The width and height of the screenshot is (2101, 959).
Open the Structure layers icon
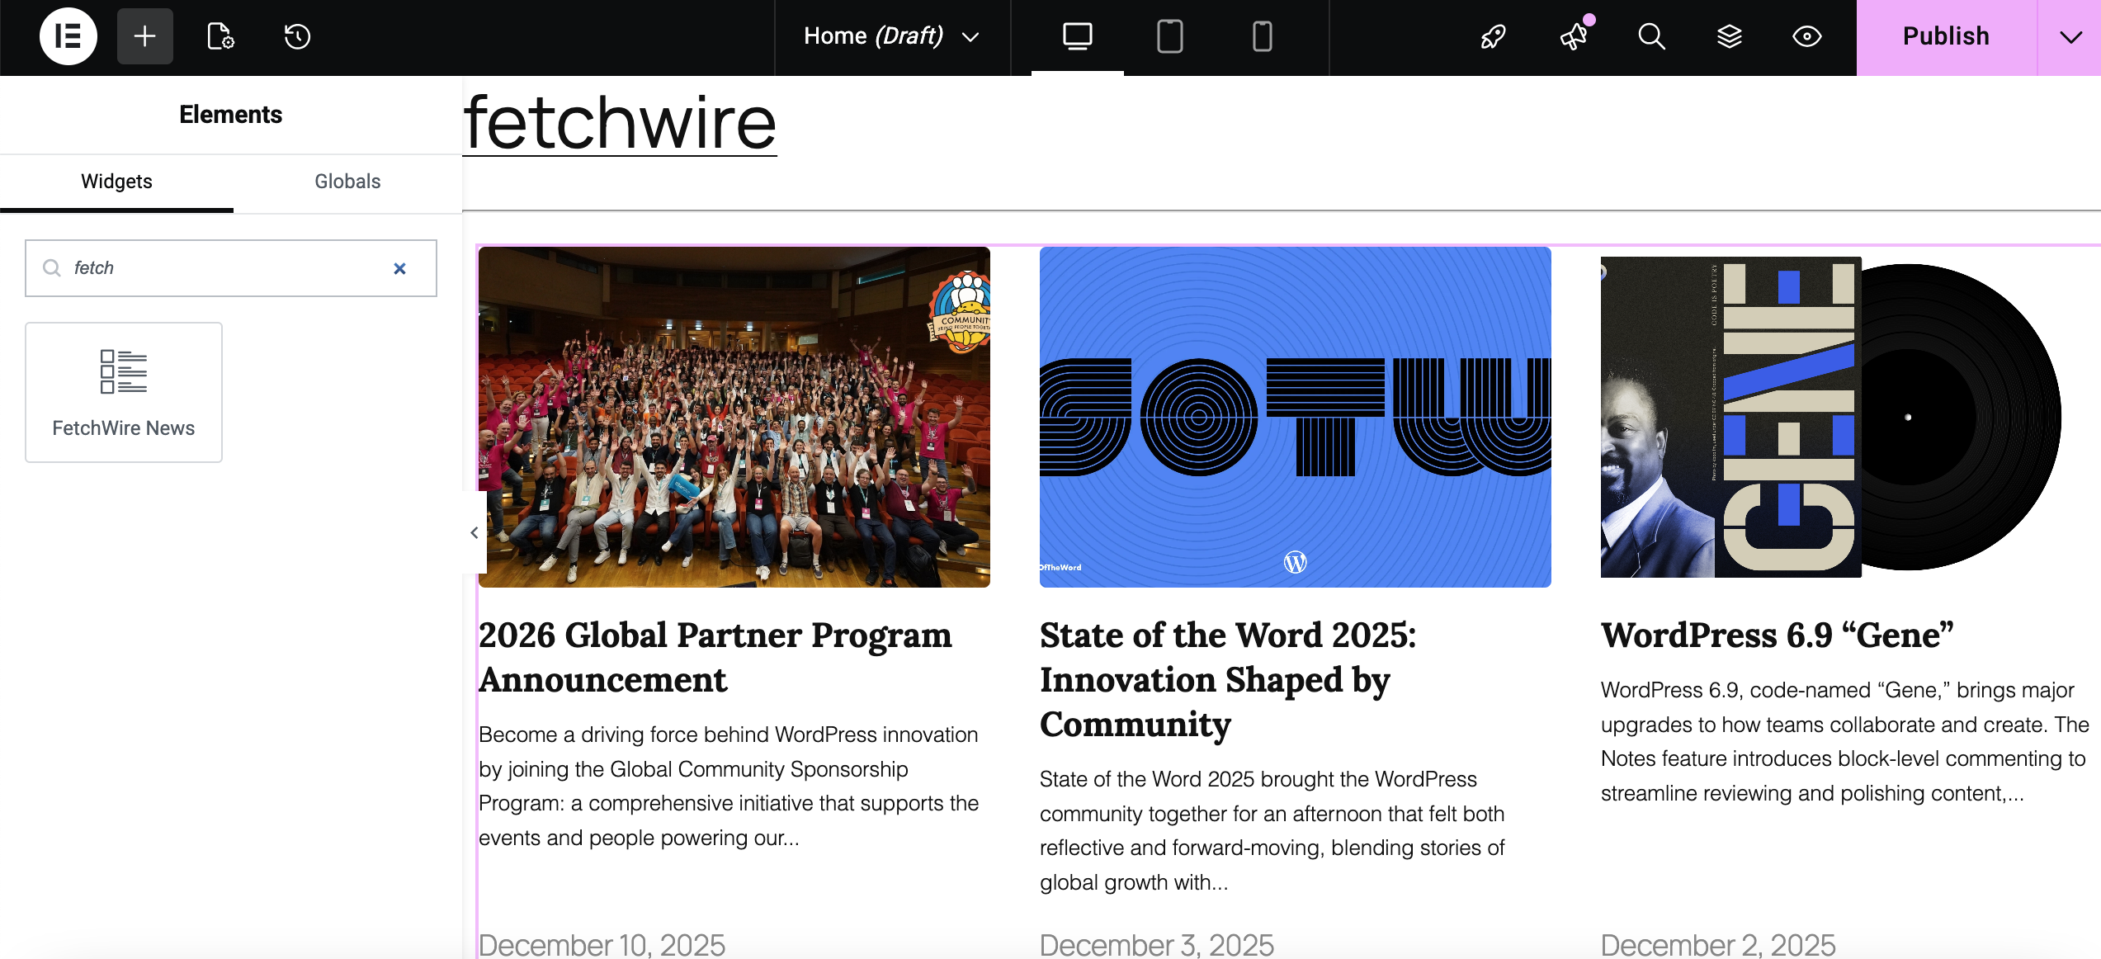pyautogui.click(x=1729, y=36)
